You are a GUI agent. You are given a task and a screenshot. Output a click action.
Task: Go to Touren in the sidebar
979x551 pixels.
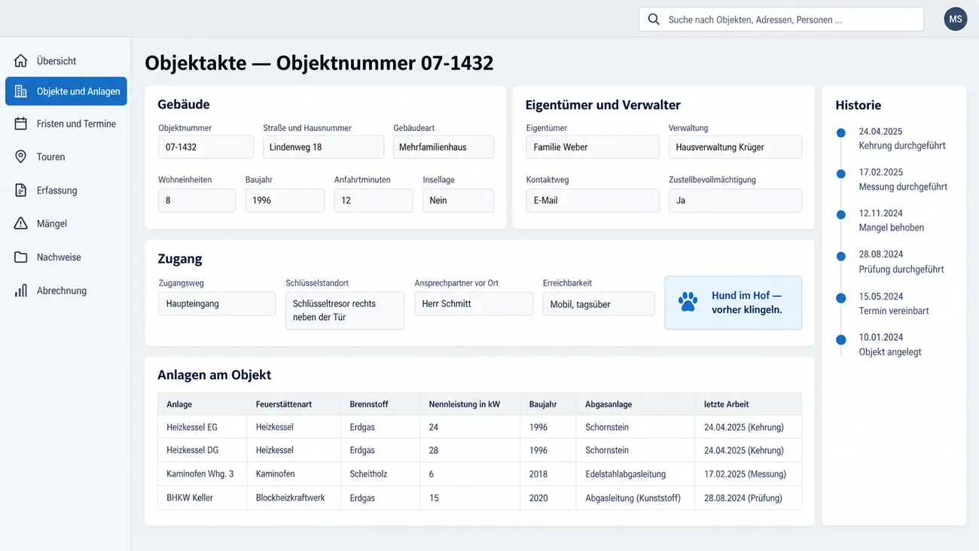coord(66,157)
